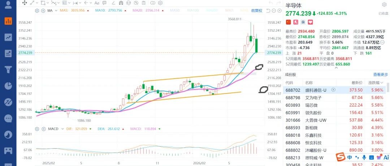Select the move crosshair drawing tool
Viewport: 390px width, 166px height.
(x=25, y=3)
